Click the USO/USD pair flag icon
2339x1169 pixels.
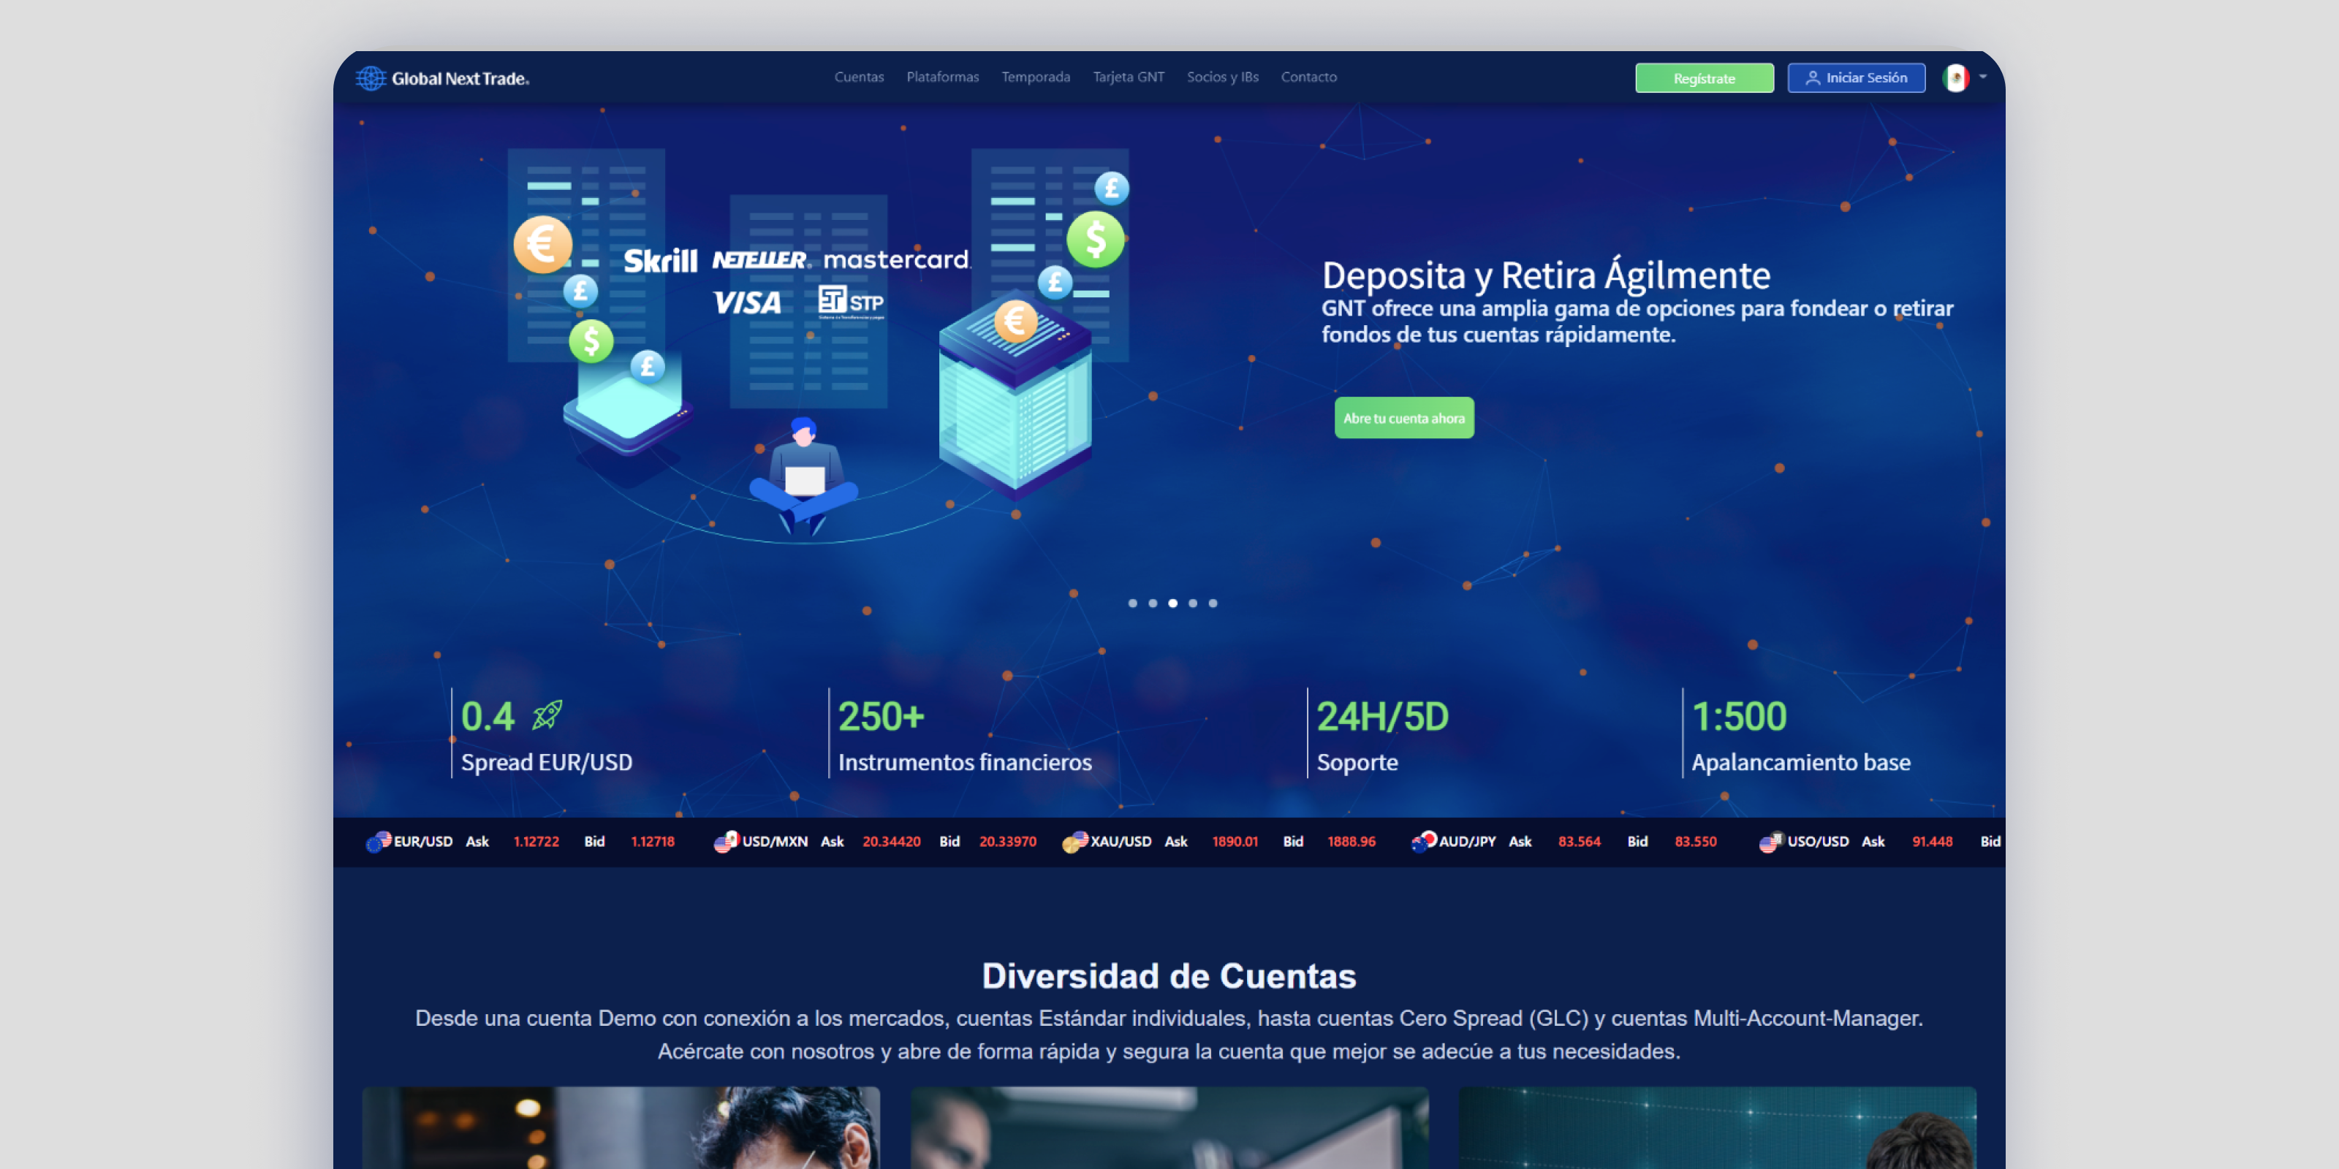coord(1772,842)
